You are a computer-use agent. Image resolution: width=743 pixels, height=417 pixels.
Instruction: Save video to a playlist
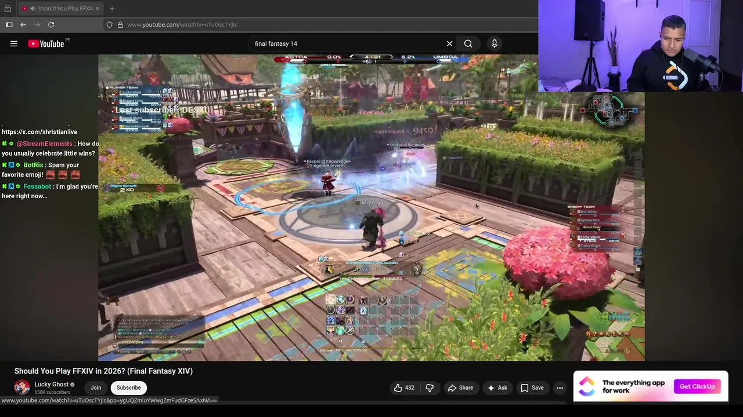click(x=532, y=388)
